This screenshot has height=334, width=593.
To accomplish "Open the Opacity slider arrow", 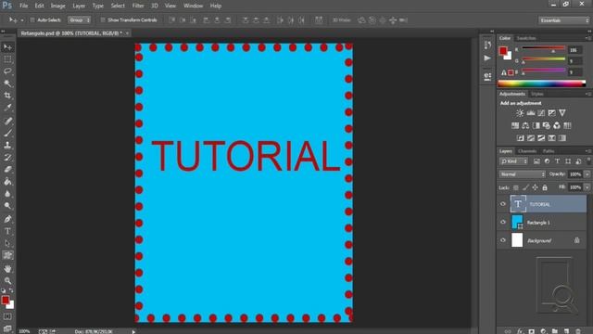I will click(x=587, y=174).
